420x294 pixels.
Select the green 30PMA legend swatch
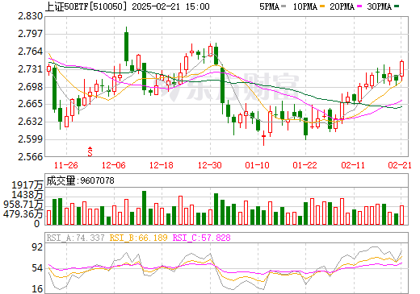(397, 6)
